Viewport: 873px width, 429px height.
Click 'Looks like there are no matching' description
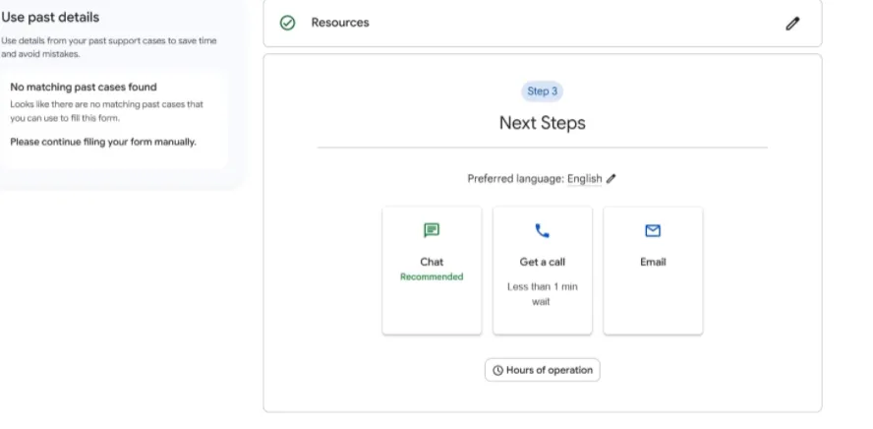[x=107, y=111]
